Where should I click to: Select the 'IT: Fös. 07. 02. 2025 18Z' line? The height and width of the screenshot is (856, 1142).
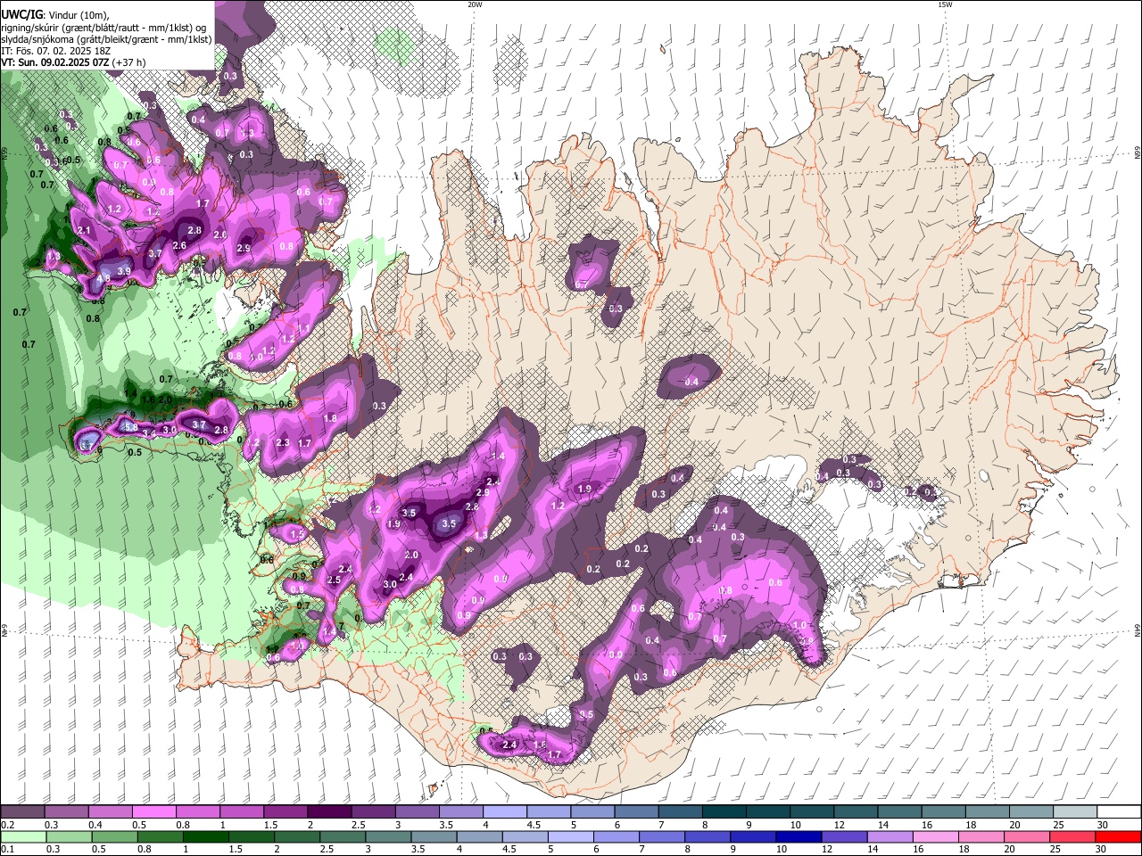point(56,51)
